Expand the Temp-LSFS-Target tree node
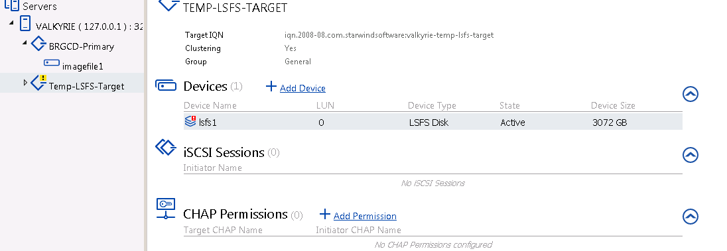Screen dimensions: 727x251 coord(25,82)
